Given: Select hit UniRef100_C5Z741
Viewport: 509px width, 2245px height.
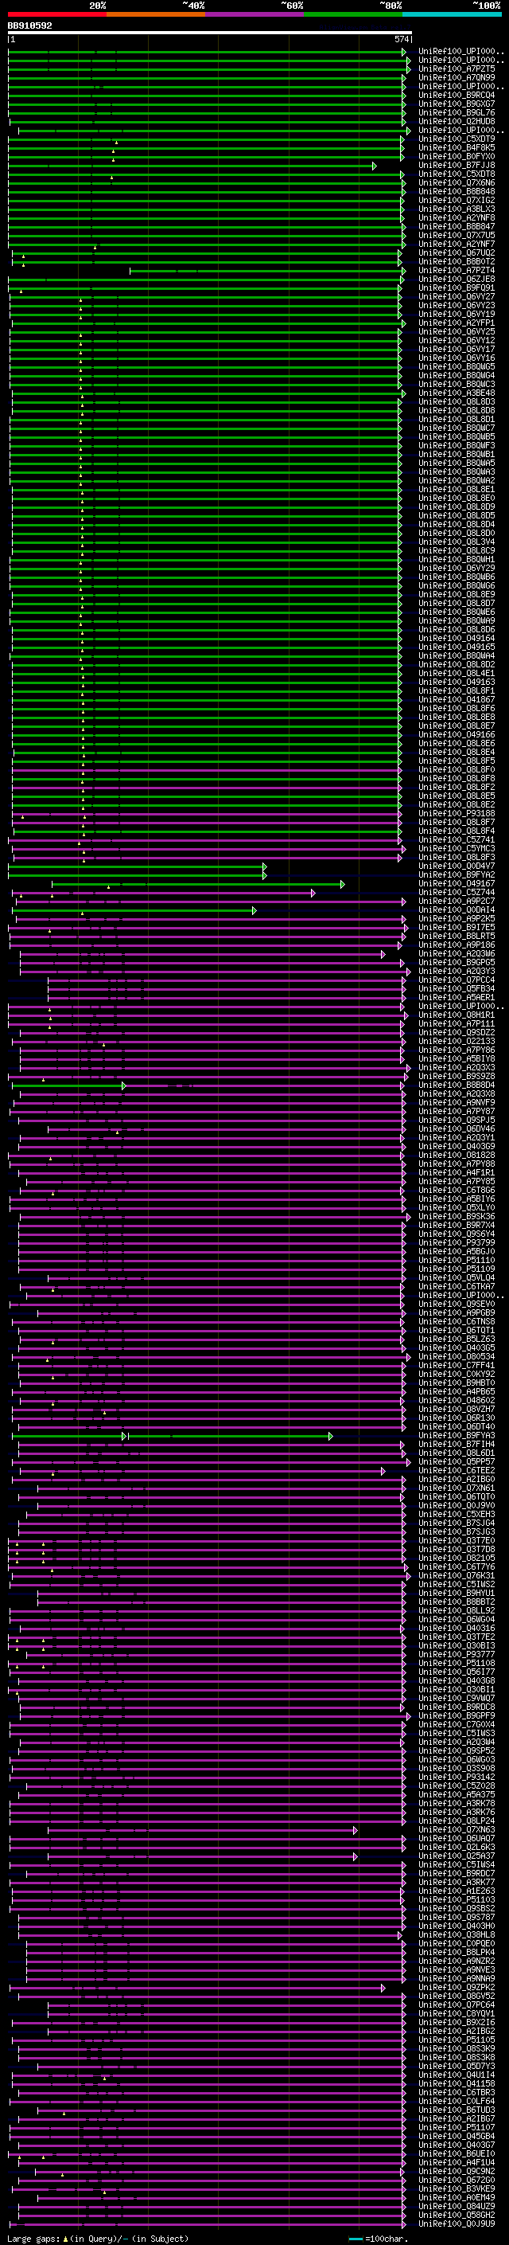Looking at the screenshot, I should point(457,840).
